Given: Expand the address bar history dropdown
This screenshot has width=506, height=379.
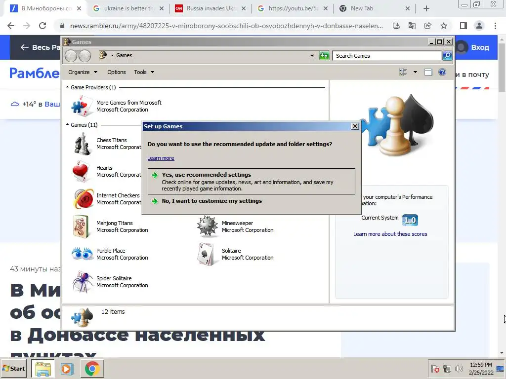Looking at the screenshot, I should (x=312, y=56).
